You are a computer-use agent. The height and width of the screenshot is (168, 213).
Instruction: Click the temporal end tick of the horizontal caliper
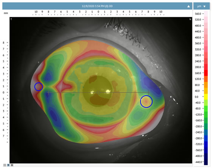48,93
